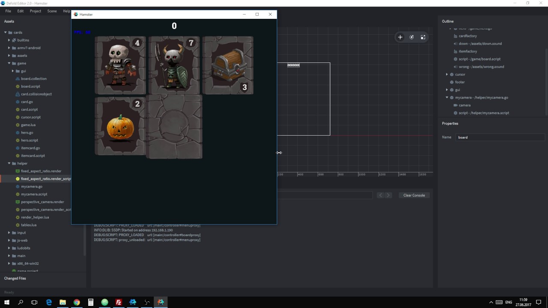Viewport: 548px width, 308px height.
Task: Select mycamera.script entry in Outline
Action: click(484, 113)
